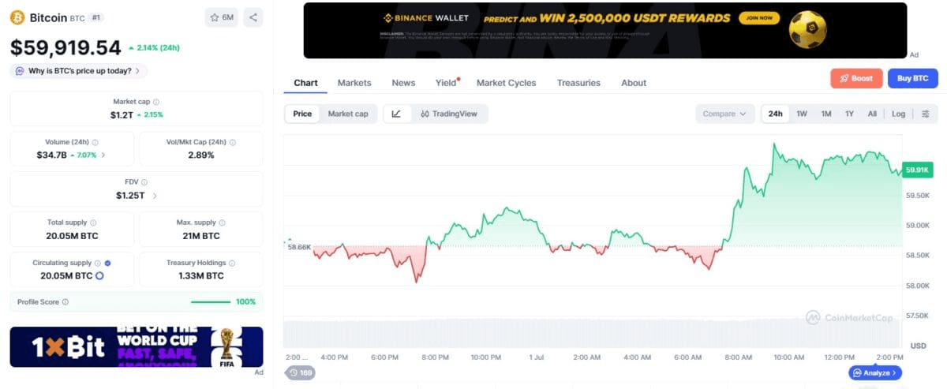Viewport: 947px width, 389px height.
Task: Click the verified badge by Circulating supply
Action: click(107, 263)
